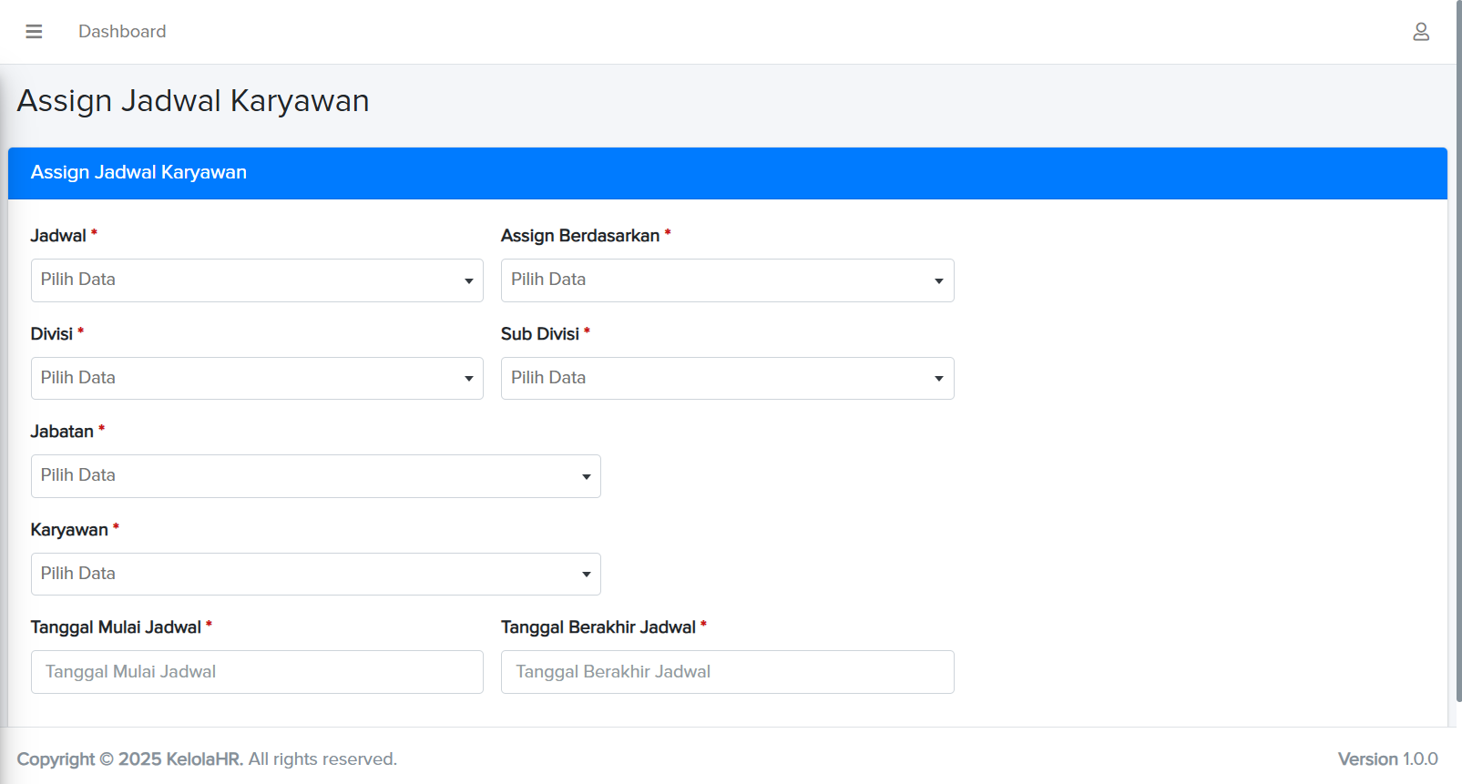The image size is (1462, 784).
Task: Click the Version 1.0.0 footer text
Action: click(x=1386, y=759)
